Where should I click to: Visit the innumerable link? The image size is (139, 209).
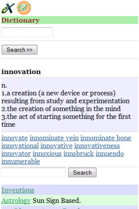pyautogui.click(x=21, y=162)
